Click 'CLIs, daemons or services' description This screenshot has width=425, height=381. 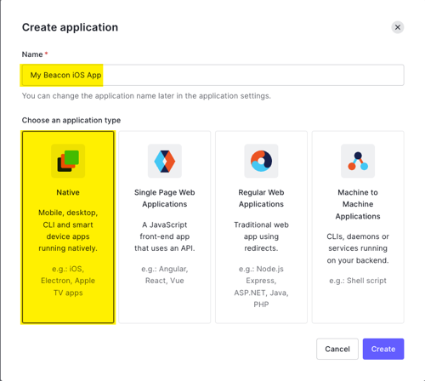tap(358, 248)
